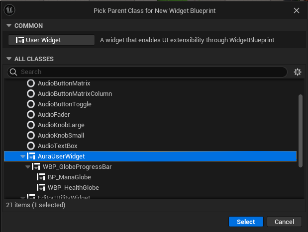Click the magnifier icon in search box

[14, 72]
